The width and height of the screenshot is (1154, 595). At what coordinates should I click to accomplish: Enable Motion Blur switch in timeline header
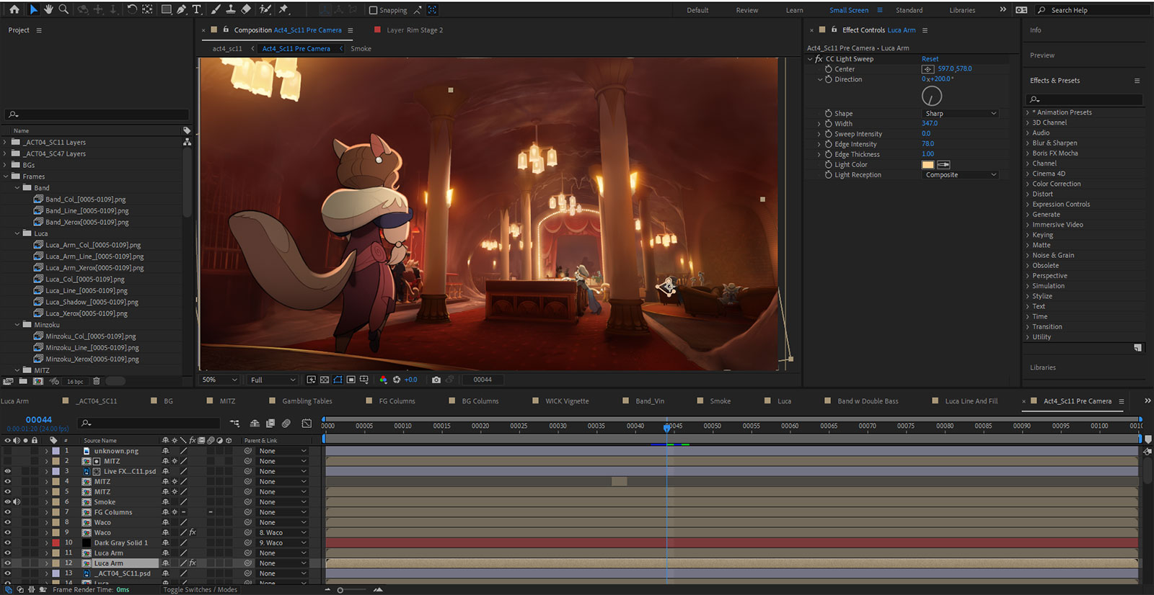click(x=286, y=424)
